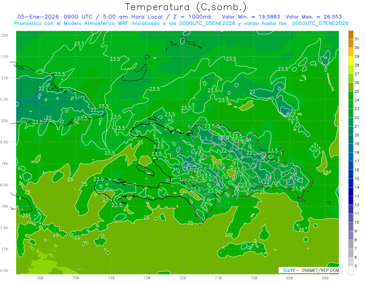The image size is (365, 282).
Task: Click the '75W' longitude label
Action: click(x=75, y=278)
